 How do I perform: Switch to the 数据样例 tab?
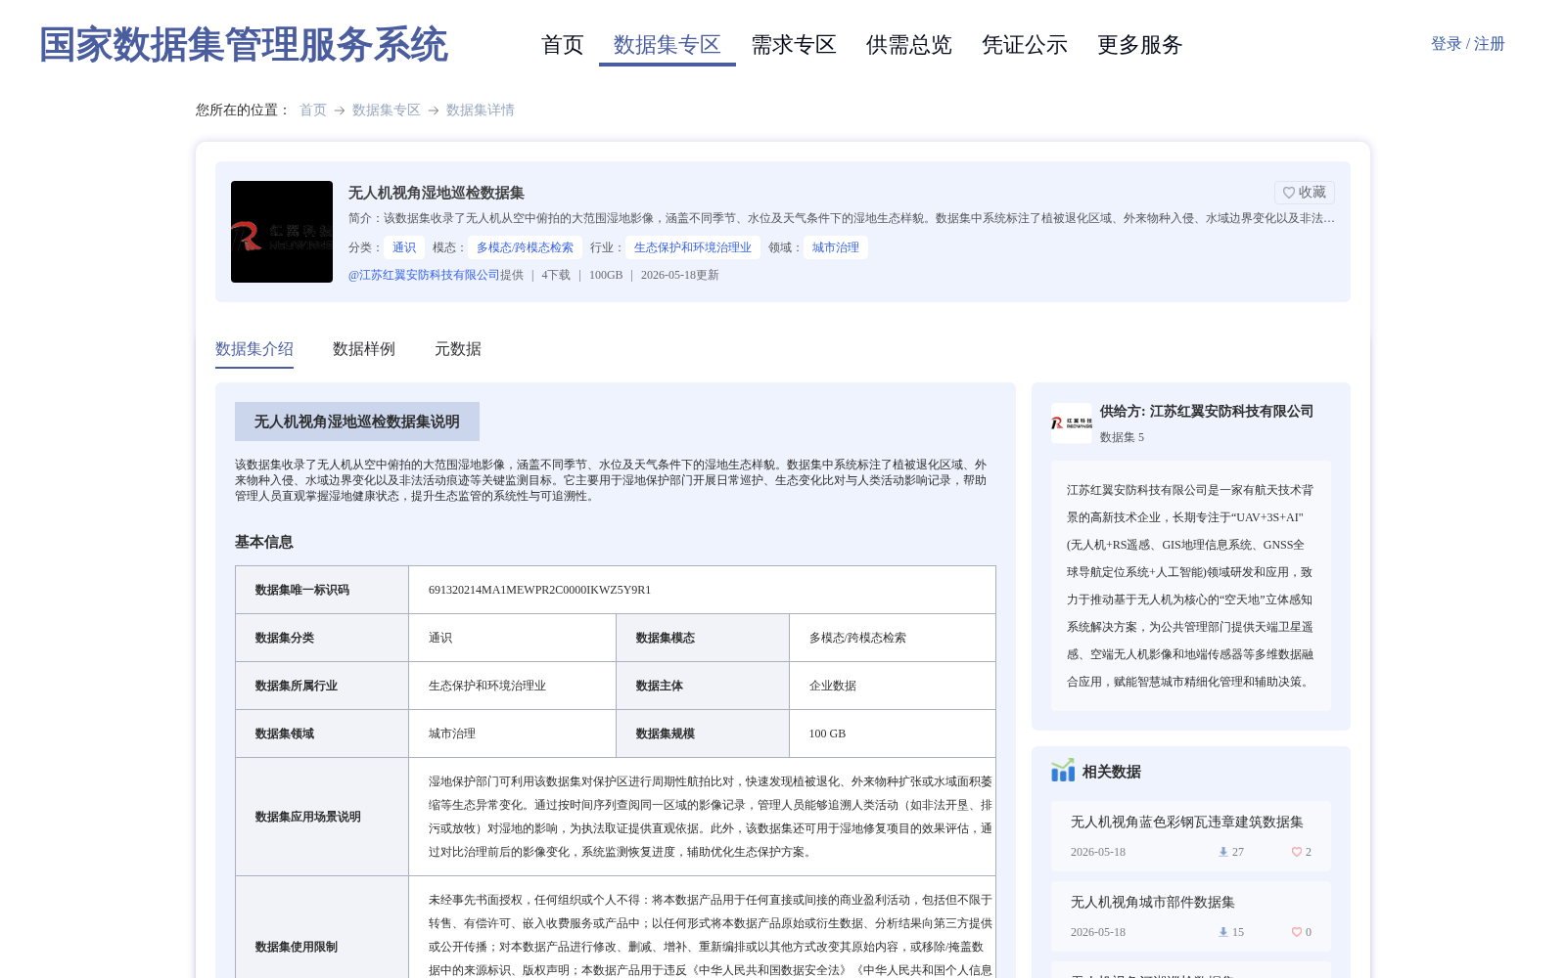364,349
